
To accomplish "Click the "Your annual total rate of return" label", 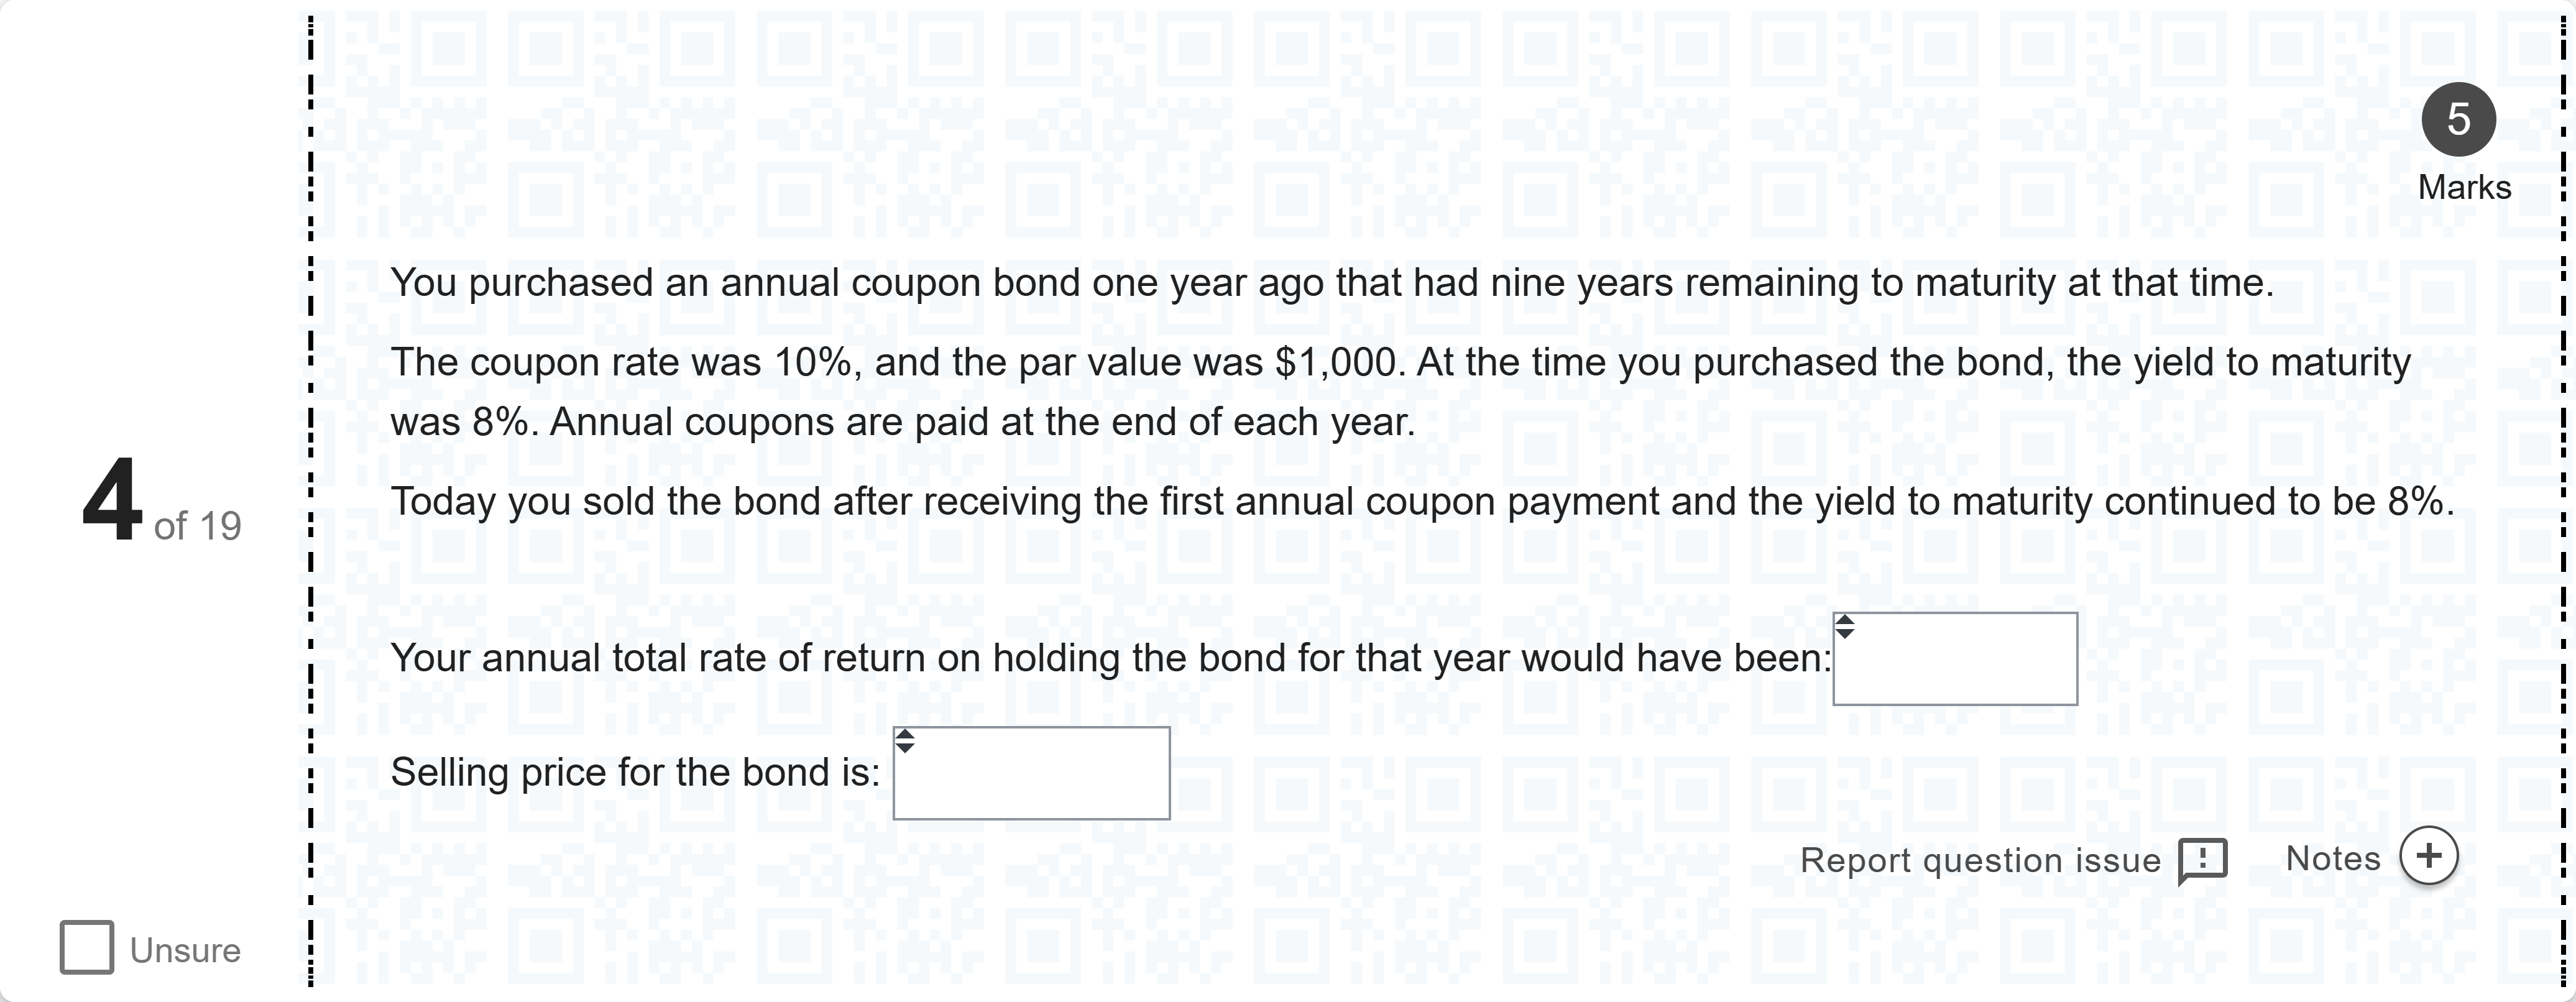I will 1110,658.
